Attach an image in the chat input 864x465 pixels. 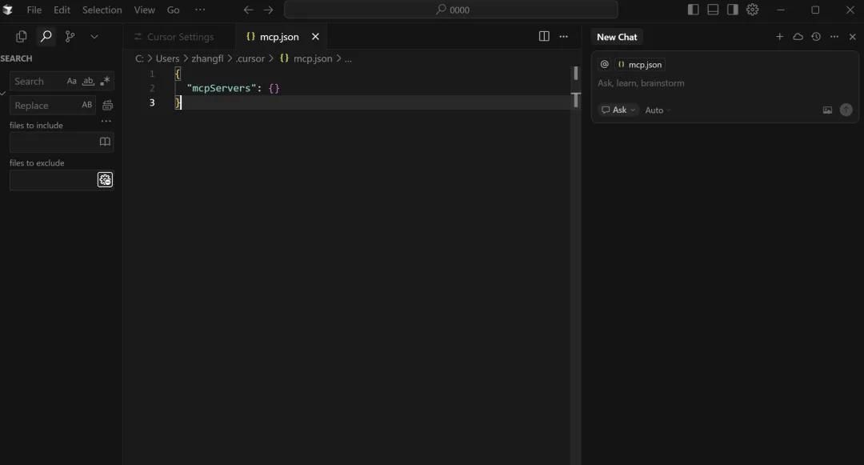(827, 110)
